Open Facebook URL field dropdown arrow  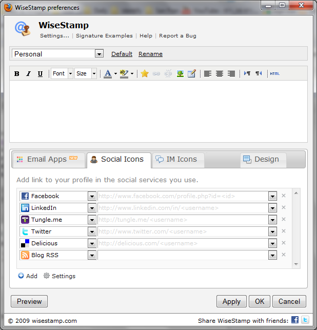point(272,197)
